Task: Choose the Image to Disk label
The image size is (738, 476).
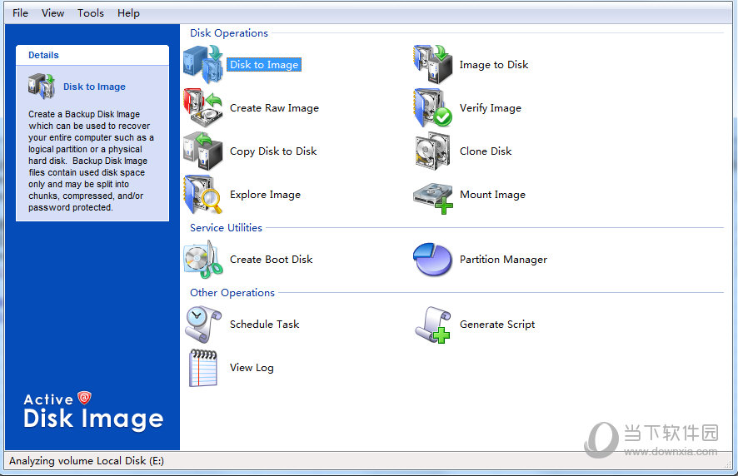Action: click(494, 64)
